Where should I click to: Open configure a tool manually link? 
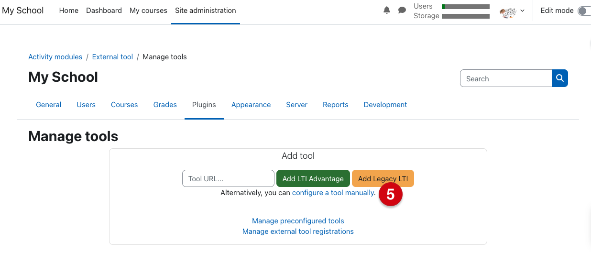(x=334, y=193)
